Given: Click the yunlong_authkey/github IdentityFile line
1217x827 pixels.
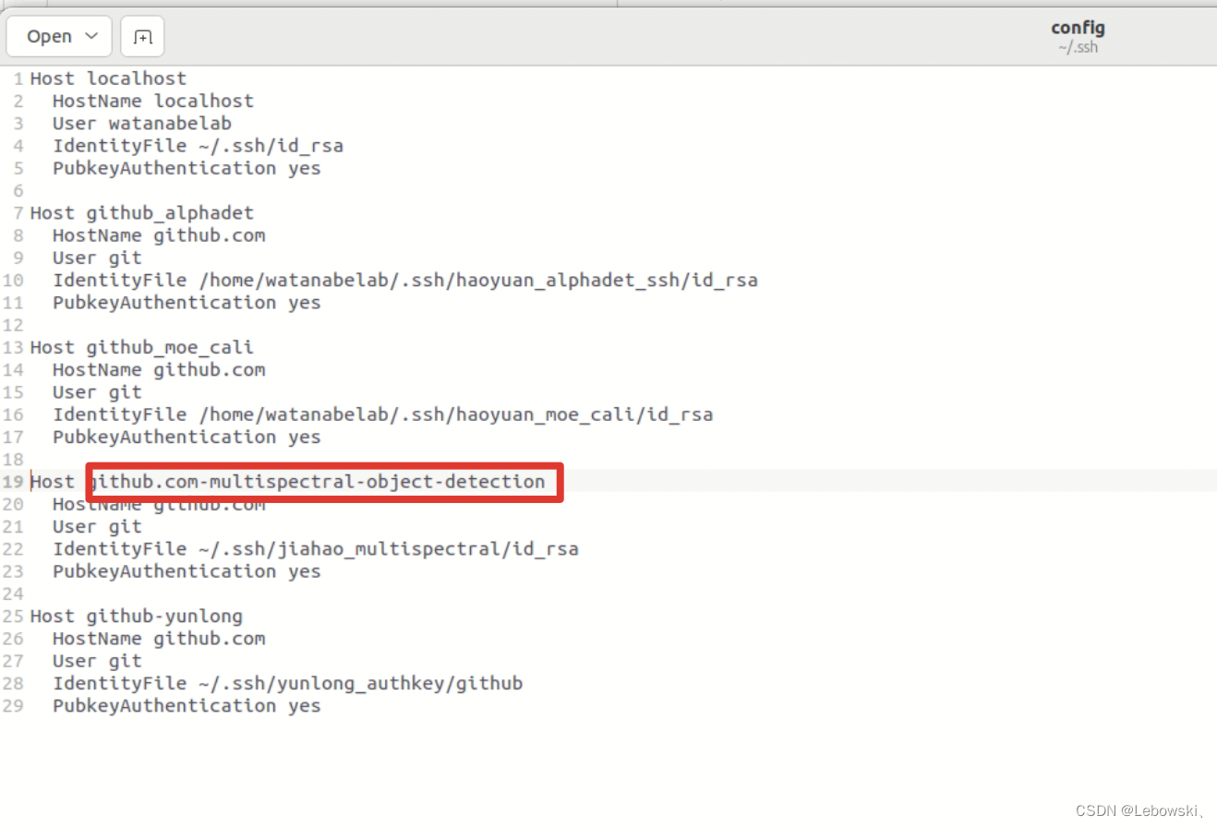Looking at the screenshot, I should tap(287, 684).
